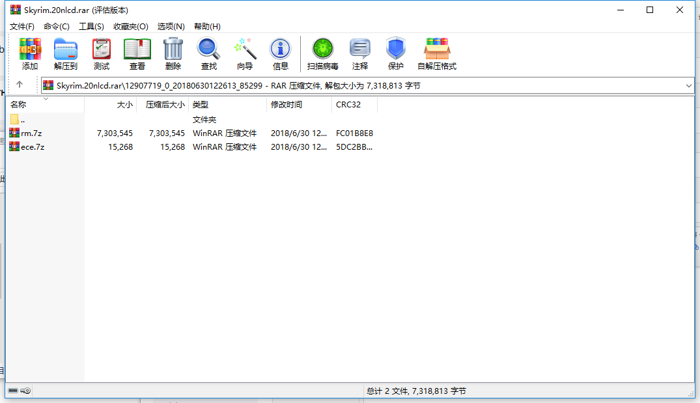The width and height of the screenshot is (700, 403).
Task: Click the type cell of ece.7z
Action: point(225,147)
